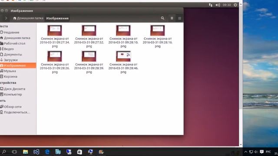278x156 pixels.
Task: Open Домашняя папка in the sidebar
Action: coord(18,38)
